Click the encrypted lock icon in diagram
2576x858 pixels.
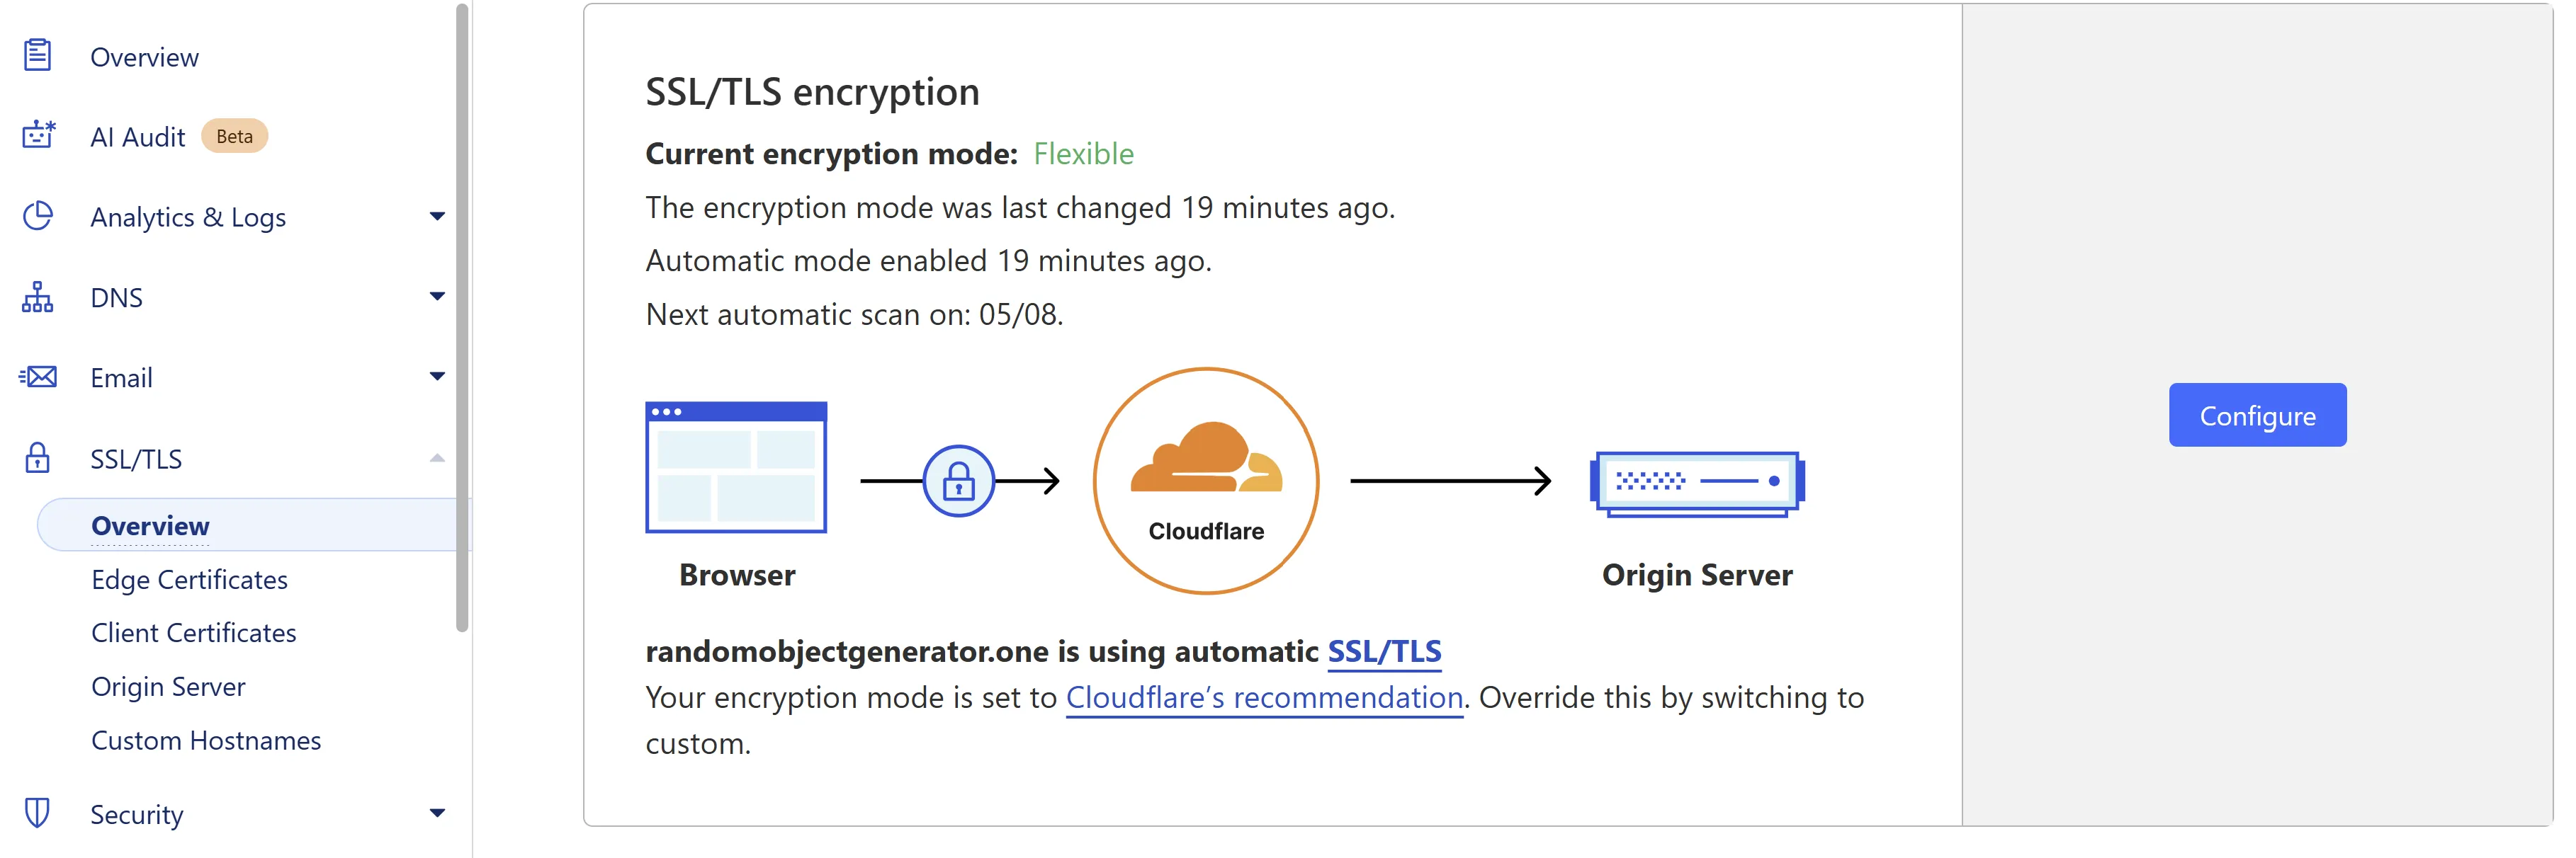(x=958, y=481)
